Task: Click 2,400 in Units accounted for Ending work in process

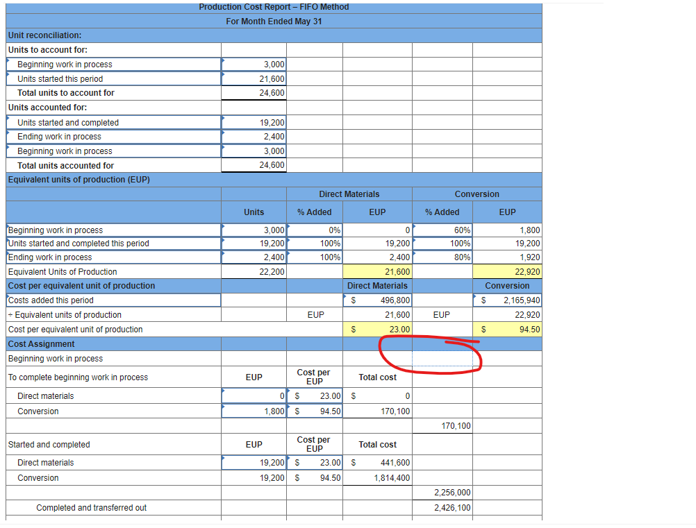Action: click(x=254, y=137)
